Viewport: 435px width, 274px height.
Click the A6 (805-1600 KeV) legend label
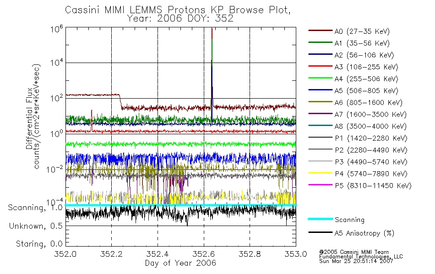[369, 103]
